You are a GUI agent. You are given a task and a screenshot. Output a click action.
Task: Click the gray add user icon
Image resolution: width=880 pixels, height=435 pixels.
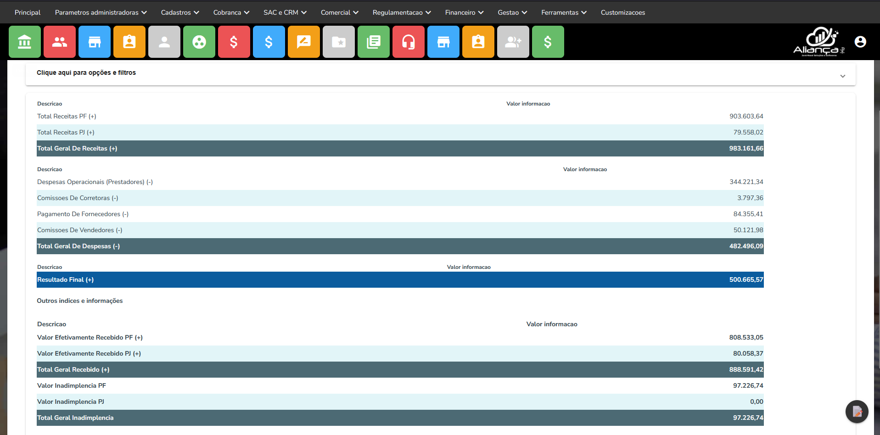click(x=513, y=42)
